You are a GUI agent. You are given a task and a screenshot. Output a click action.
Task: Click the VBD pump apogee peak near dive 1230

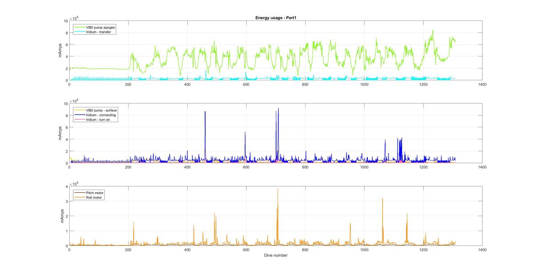pyautogui.click(x=433, y=32)
